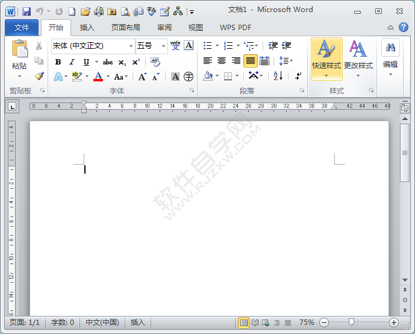Viewport: 415px width, 334px height.
Task: Click the Copy icon in clipboard group
Action: click(39, 61)
